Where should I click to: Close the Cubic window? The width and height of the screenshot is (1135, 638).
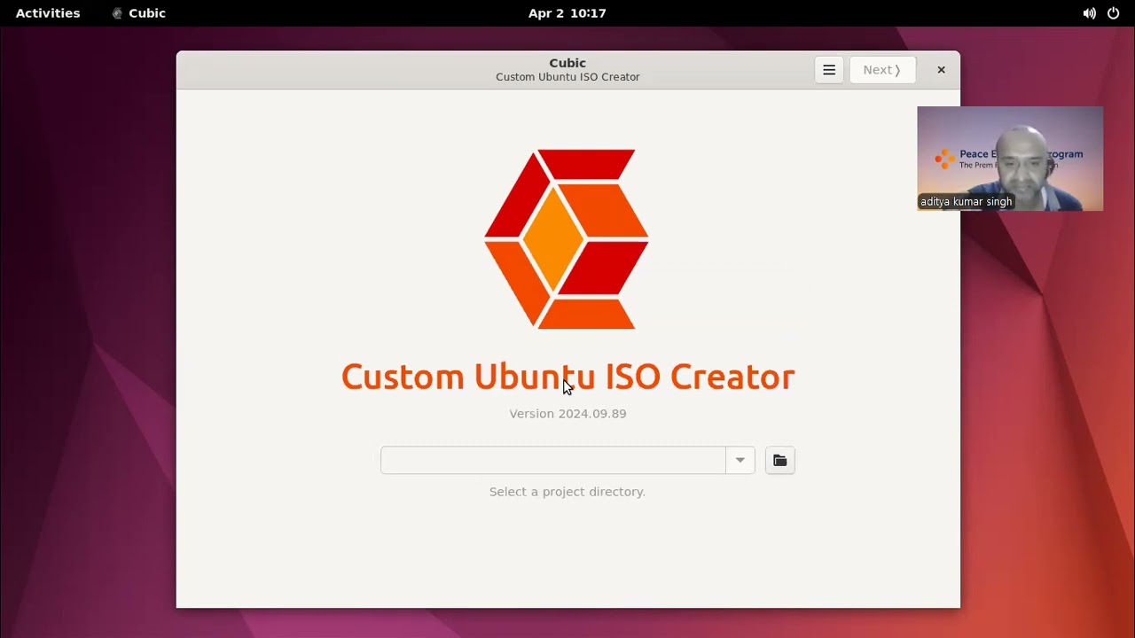[941, 70]
